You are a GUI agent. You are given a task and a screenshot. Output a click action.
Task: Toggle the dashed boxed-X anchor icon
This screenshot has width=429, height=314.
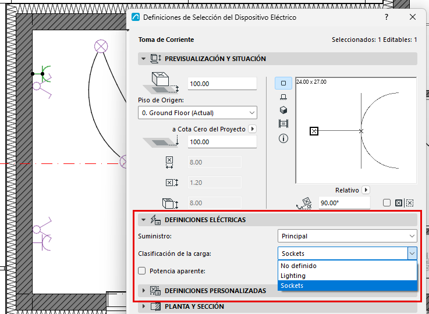tap(410, 203)
